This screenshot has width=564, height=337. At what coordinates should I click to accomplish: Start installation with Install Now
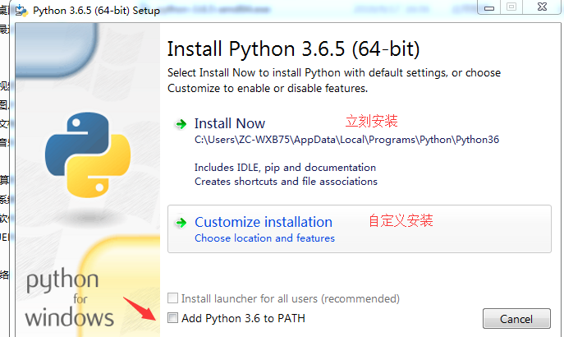pyautogui.click(x=230, y=123)
